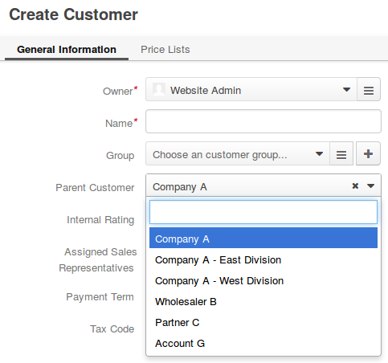Expand the Owner dropdown arrow
The width and height of the screenshot is (388, 363).
(x=346, y=89)
